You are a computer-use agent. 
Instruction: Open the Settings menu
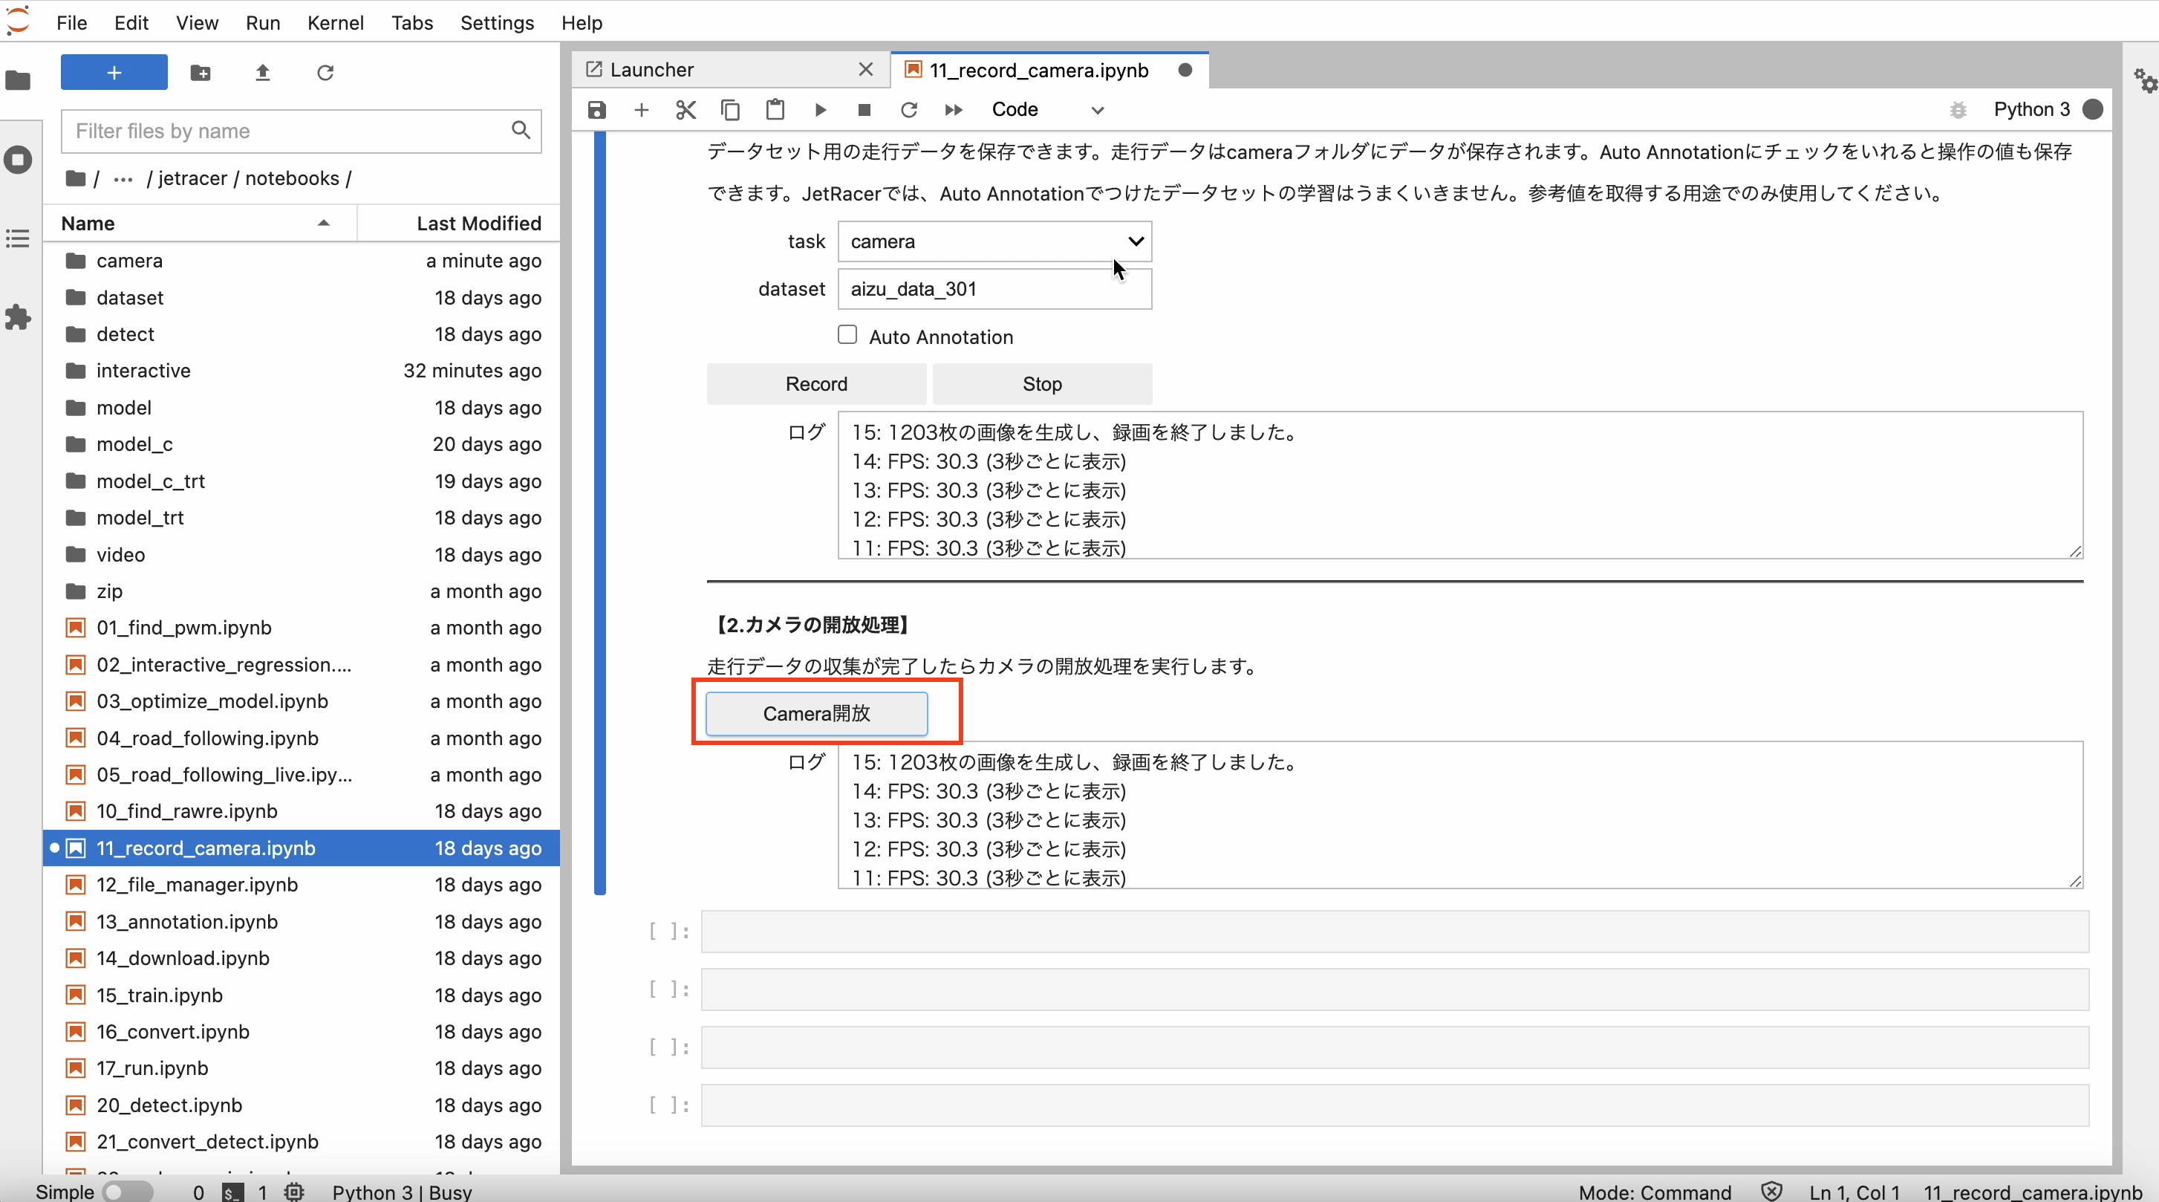497,22
